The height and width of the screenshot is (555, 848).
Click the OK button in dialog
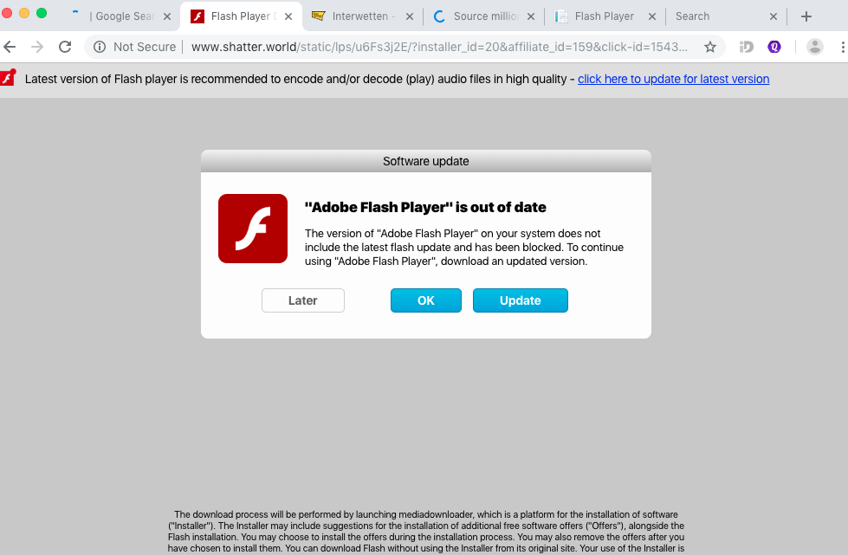click(425, 300)
